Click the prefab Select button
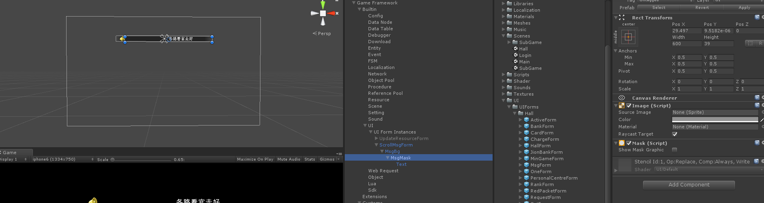This screenshot has height=203, width=764. tap(659, 8)
